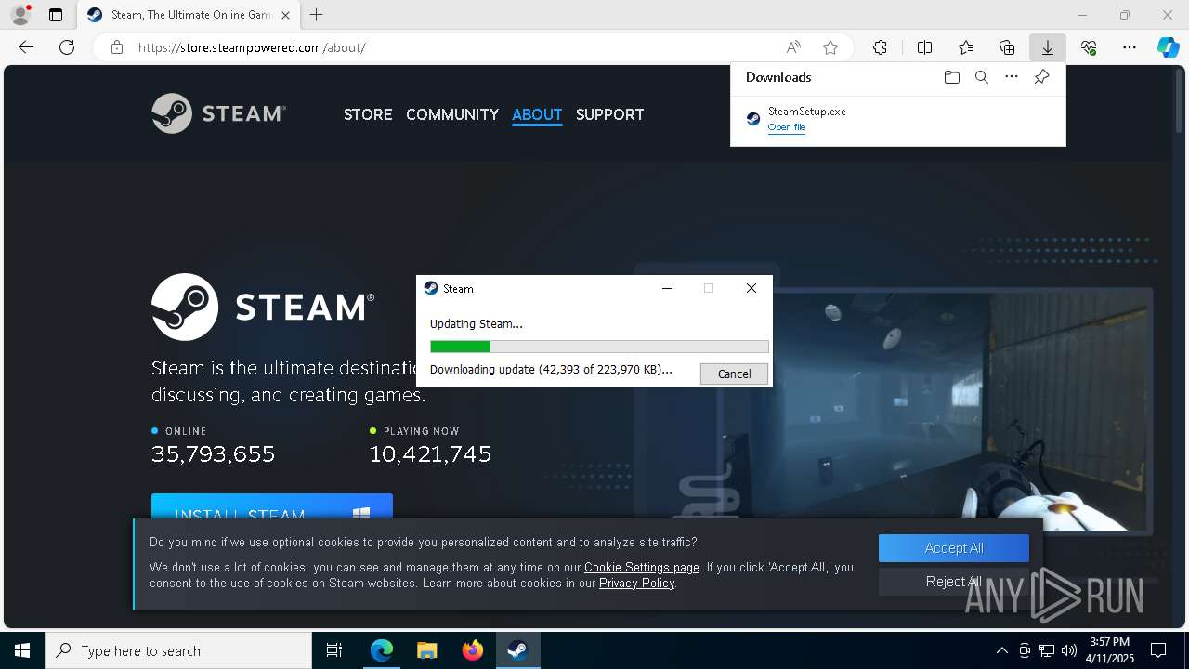Screen dimensions: 1189x669
Task: Pin the Downloads panel
Action: click(x=1042, y=77)
